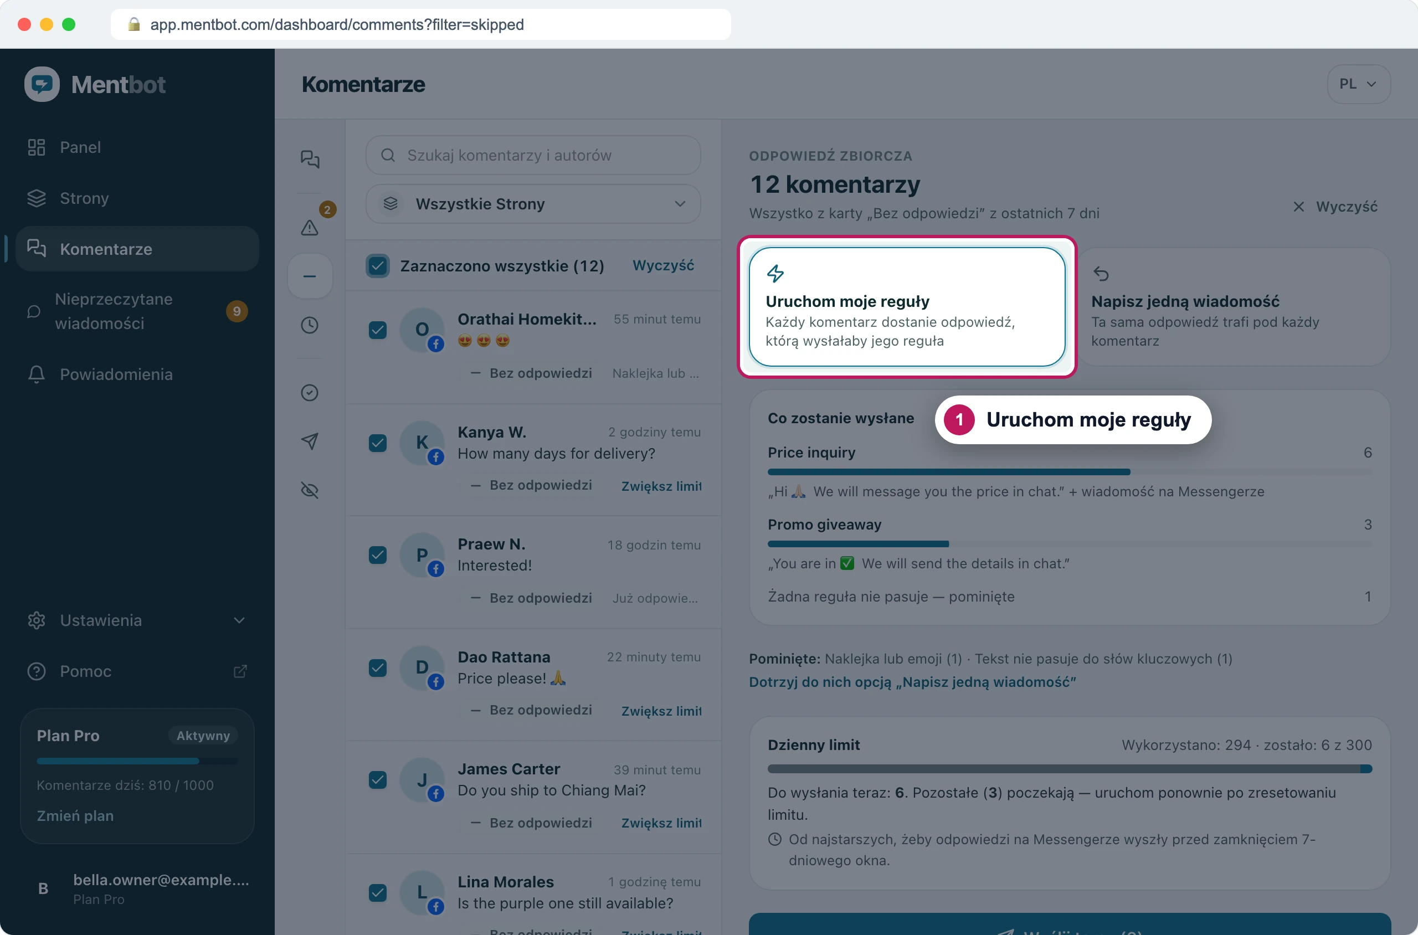
Task: Open the PL language dropdown
Action: (x=1358, y=84)
